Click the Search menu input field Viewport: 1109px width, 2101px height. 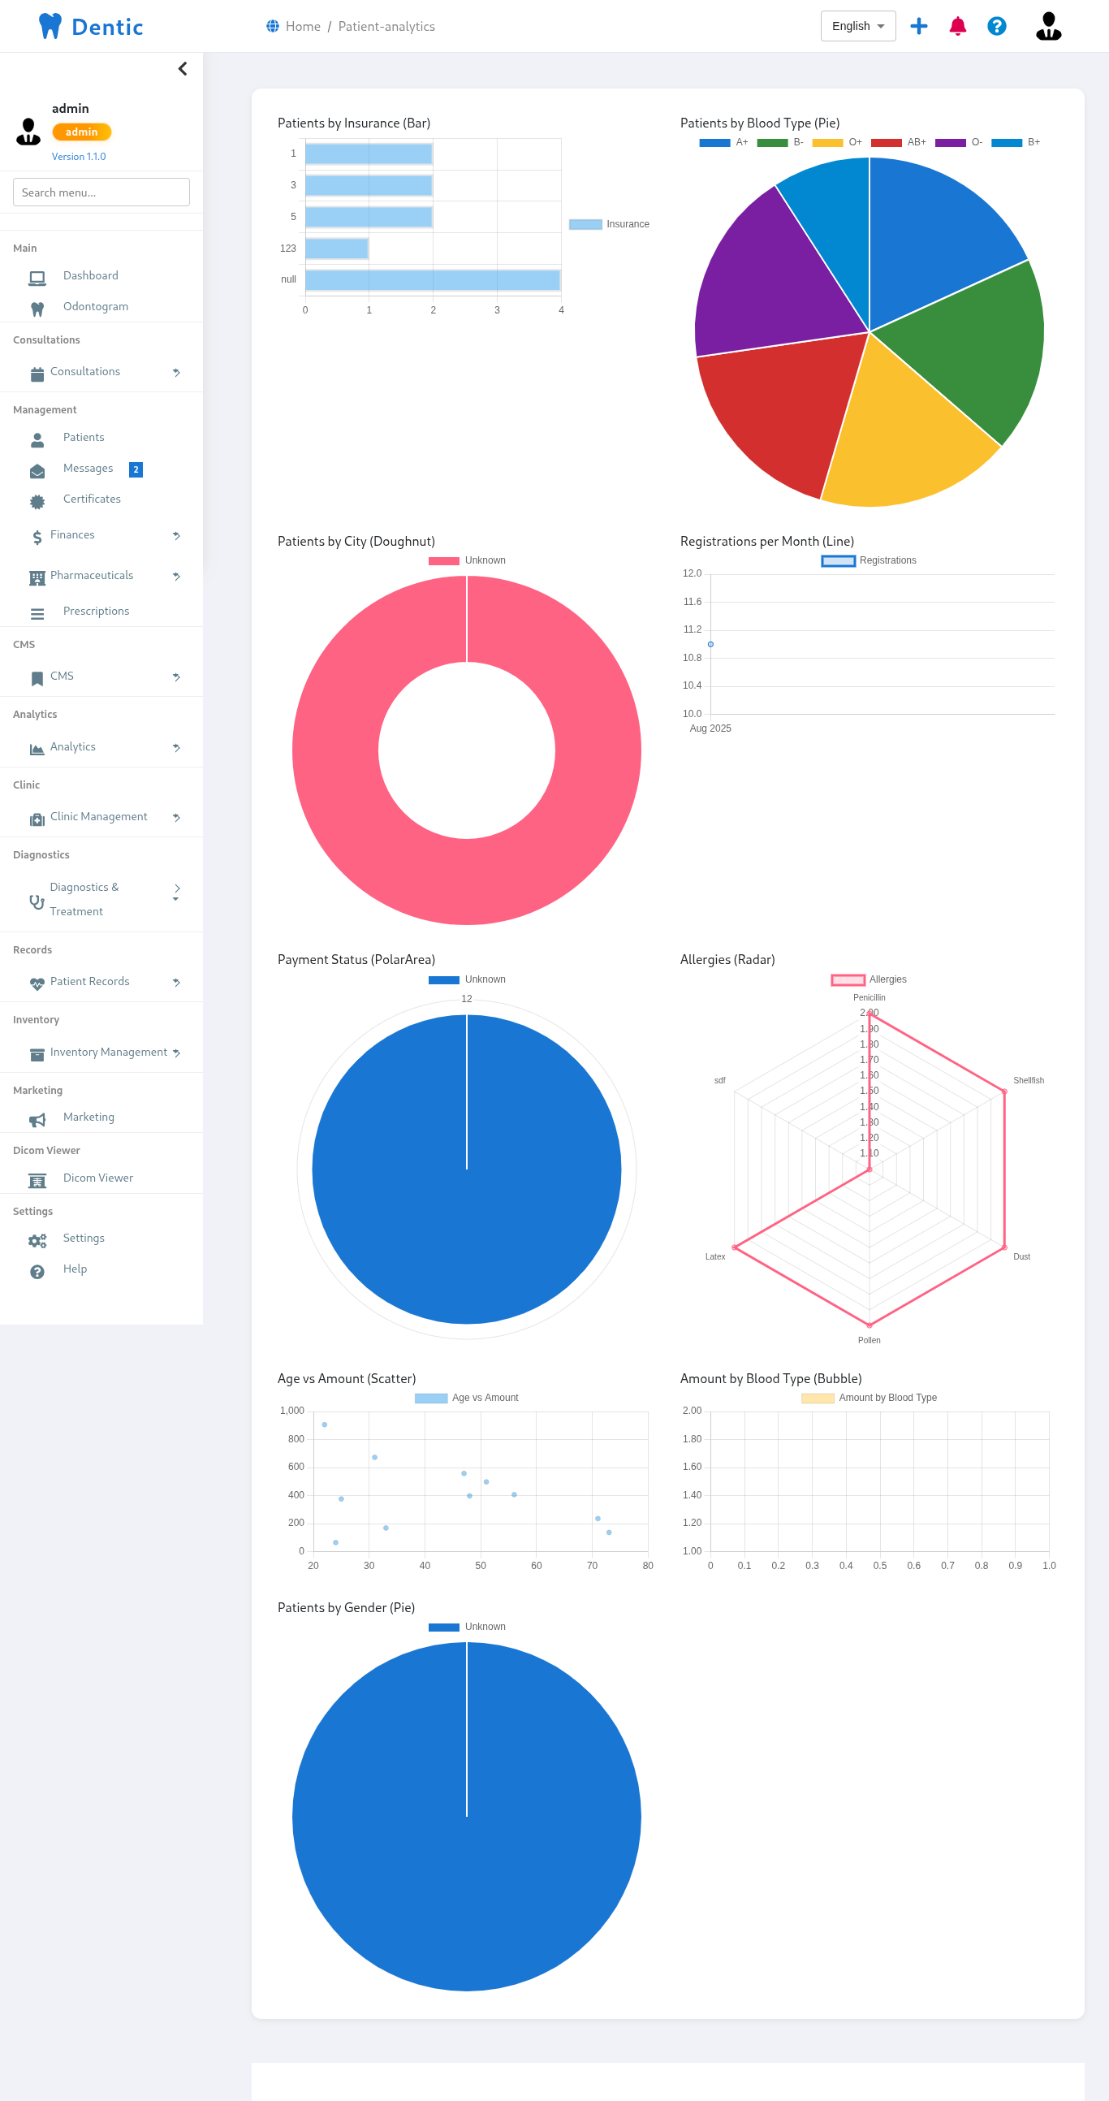[x=101, y=192]
